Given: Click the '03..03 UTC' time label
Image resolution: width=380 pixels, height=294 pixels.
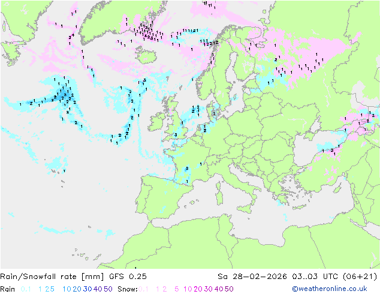Looking at the screenshot, I should click(316, 277).
